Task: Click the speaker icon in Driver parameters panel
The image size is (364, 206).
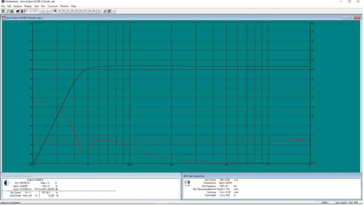Action: click(6, 183)
